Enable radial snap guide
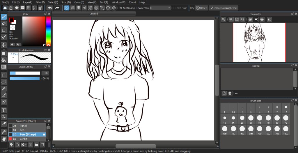This screenshot has height=153, width=298. tap(90, 8)
